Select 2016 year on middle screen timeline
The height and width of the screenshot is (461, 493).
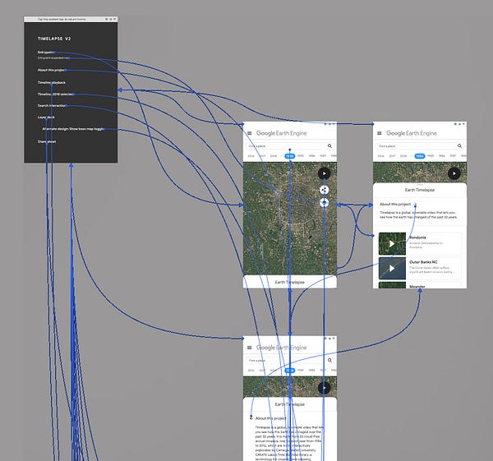coord(251,156)
